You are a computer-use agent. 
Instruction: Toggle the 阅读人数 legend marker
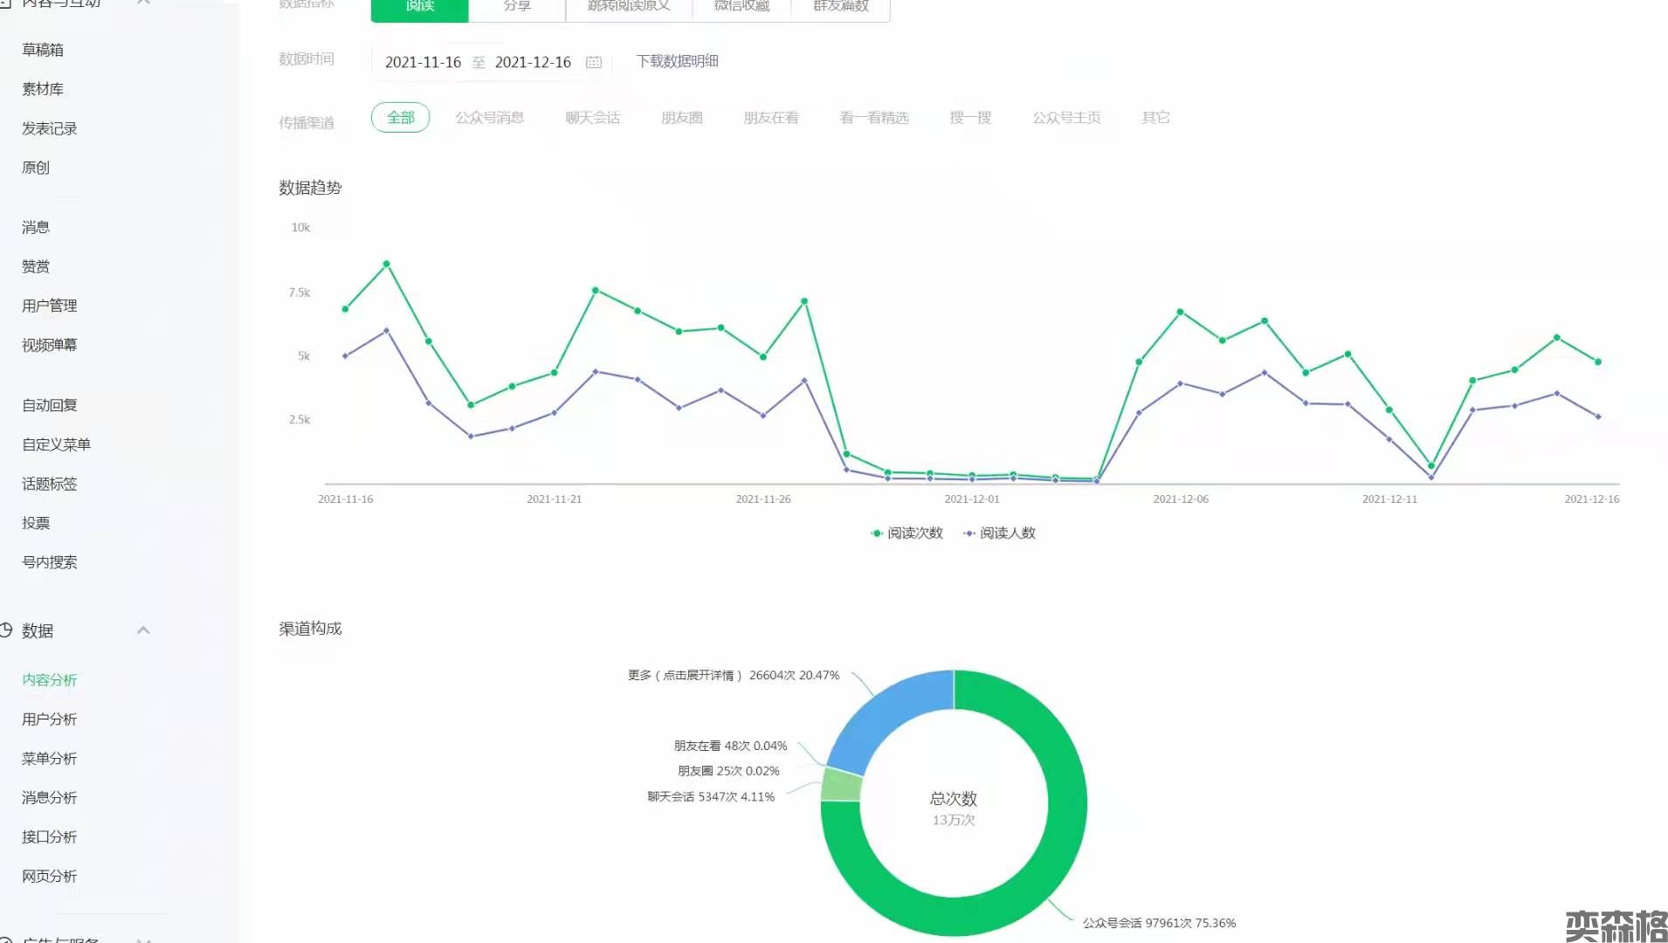pyautogui.click(x=969, y=533)
